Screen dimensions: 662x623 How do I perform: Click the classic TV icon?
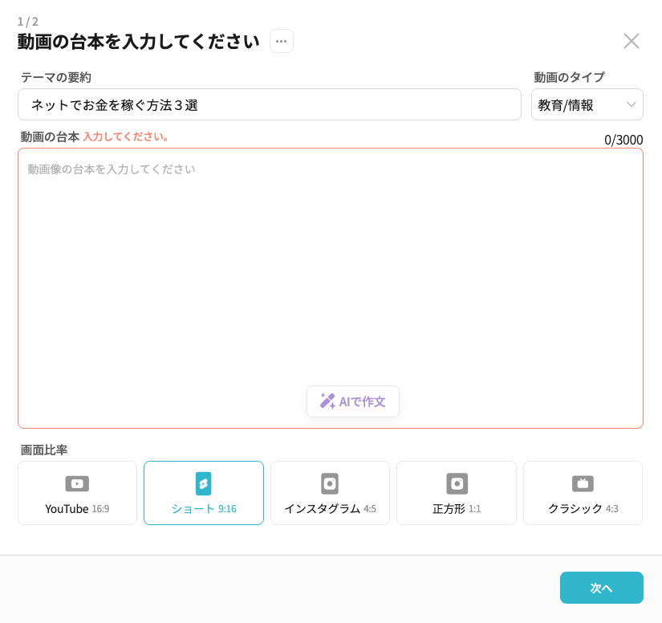[x=583, y=483]
